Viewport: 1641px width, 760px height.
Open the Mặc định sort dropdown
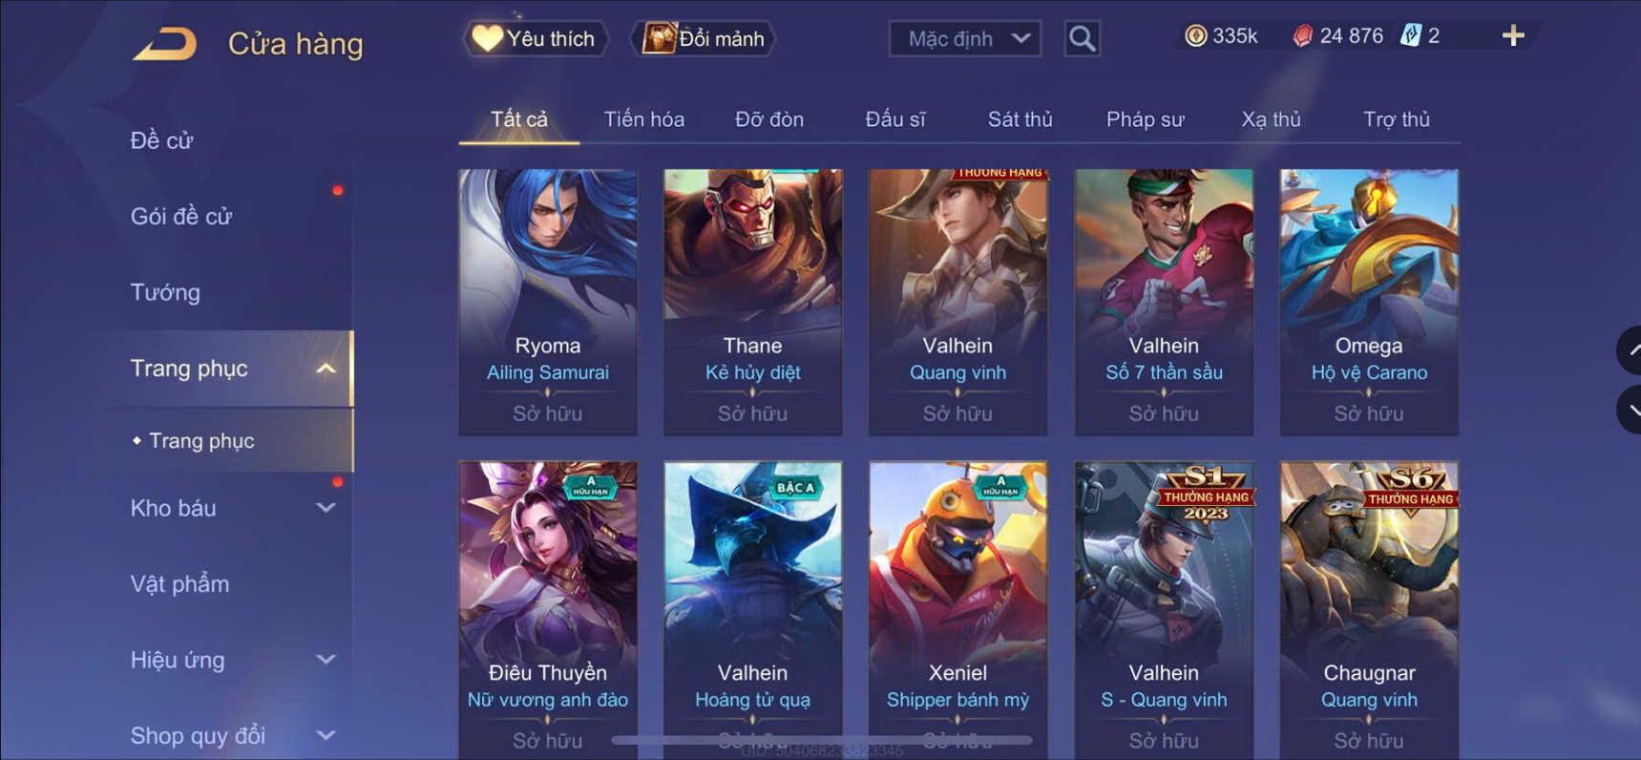pyautogui.click(x=965, y=39)
